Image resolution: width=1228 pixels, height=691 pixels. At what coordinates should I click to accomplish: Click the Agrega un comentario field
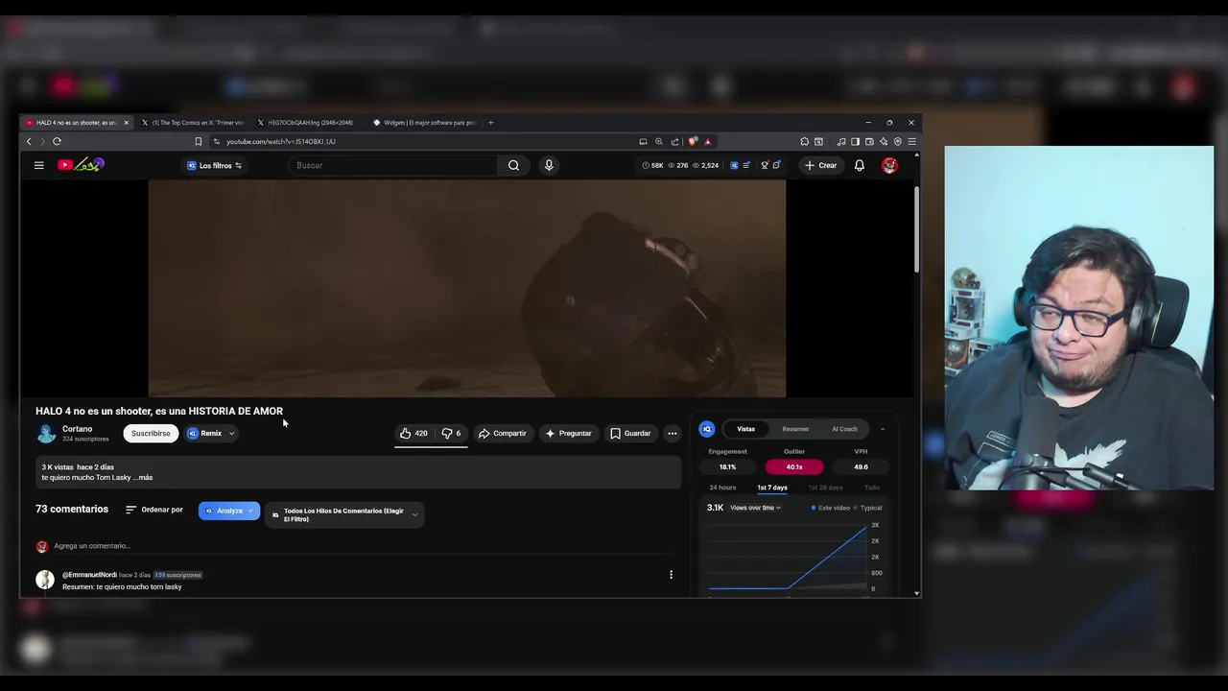click(365, 546)
